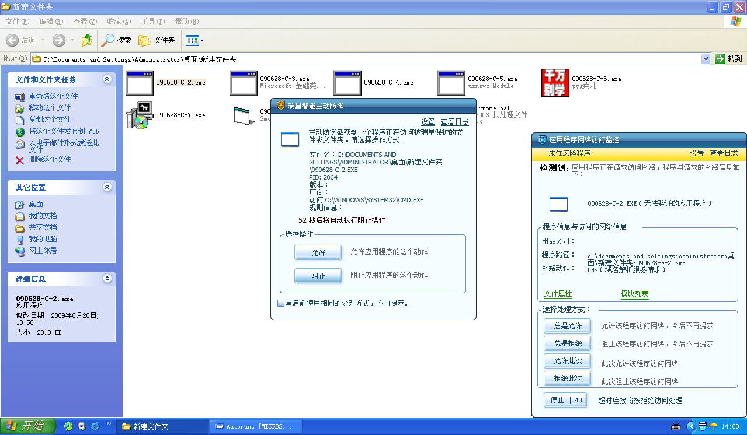The height and width of the screenshot is (435, 747).
Task: Select the 090628-C-3.exe file icon
Action: click(244, 83)
